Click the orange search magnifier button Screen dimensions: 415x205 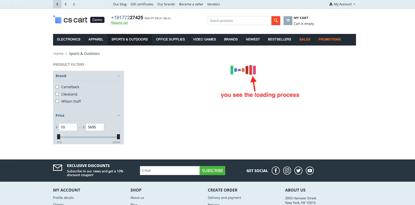pos(276,21)
